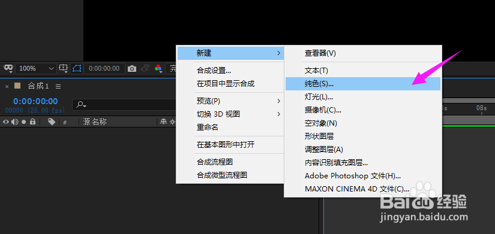Image resolution: width=495 pixels, height=234 pixels.
Task: Open the 100% magnification dropdown
Action: 36,68
